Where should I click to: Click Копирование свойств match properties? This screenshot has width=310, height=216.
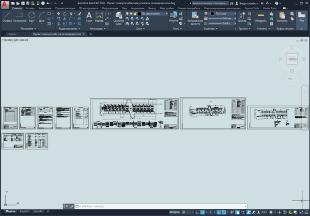coord(195,18)
